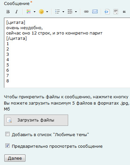The height and width of the screenshot is (165, 130).
Task: Insert a bulleted list icon
Action: tap(57, 12)
